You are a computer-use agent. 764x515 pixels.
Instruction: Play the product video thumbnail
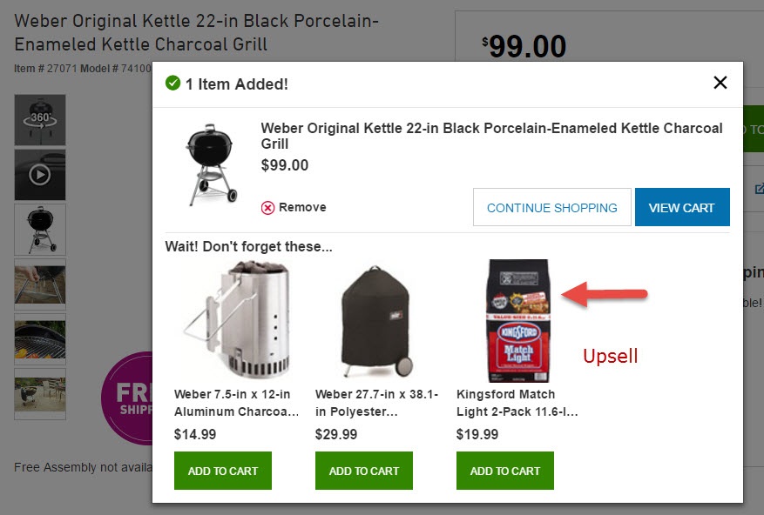pos(40,175)
